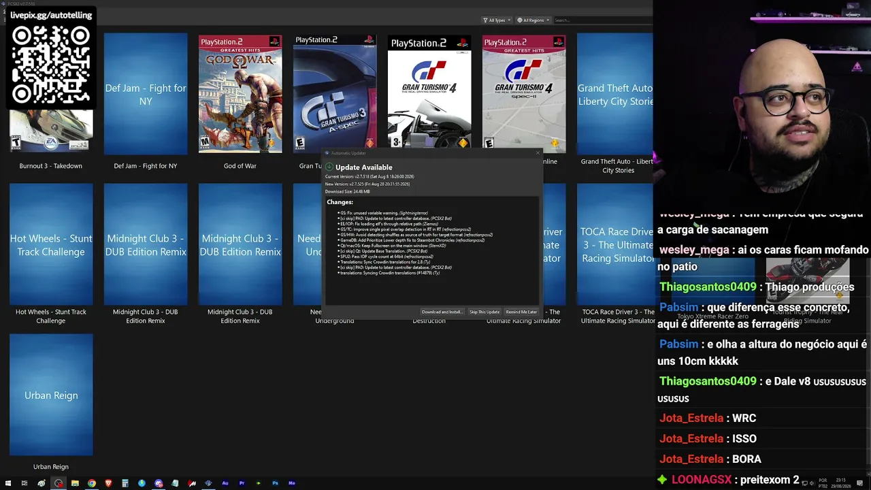Select the Gran Turismo 4 cover without Greatest Hits banner
Image resolution: width=871 pixels, height=490 pixels.
click(429, 93)
